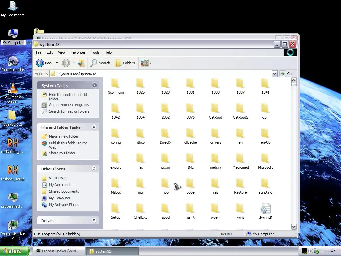
Task: Select the en-US folder
Action: point(265,136)
